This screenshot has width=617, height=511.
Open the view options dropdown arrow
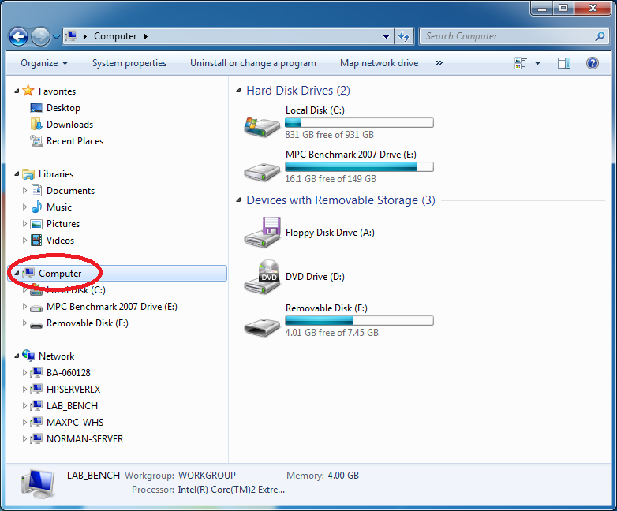coord(537,63)
